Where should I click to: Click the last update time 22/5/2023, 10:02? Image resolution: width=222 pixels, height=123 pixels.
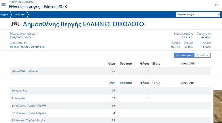[20, 38]
